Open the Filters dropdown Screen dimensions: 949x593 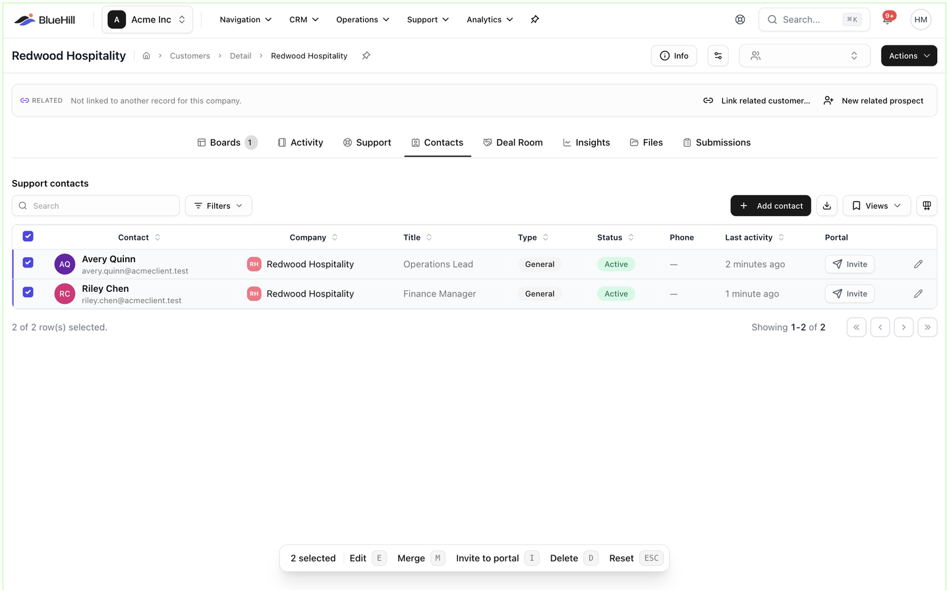[218, 206]
